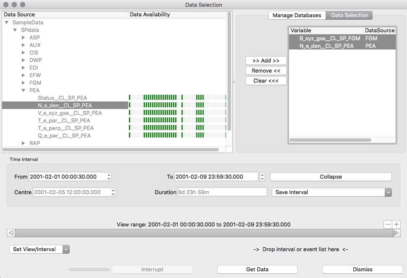Click the From time stepper arrows
The height and width of the screenshot is (278, 407).
(x=109, y=177)
